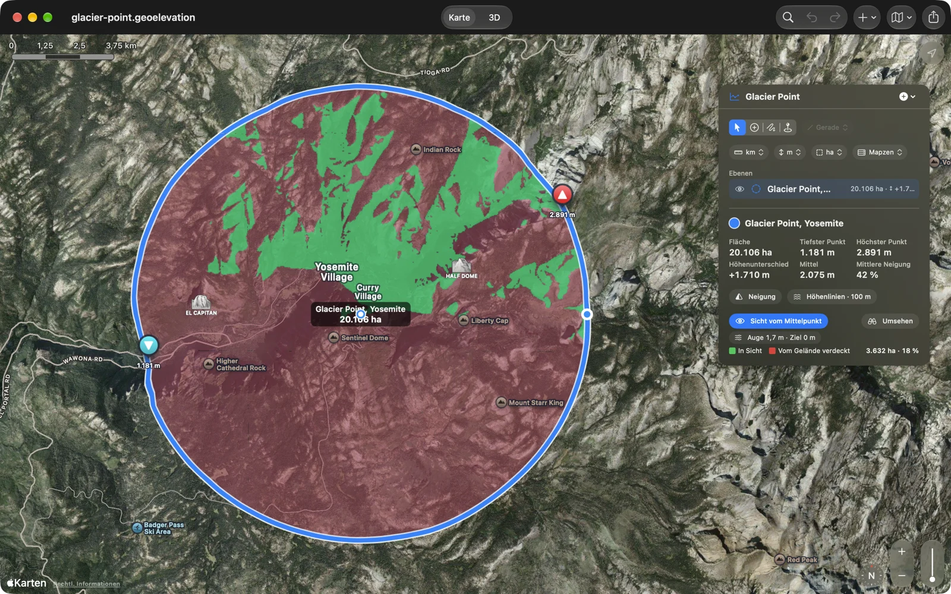Select the Glacier Point layer row
This screenshot has width=951, height=594.
point(824,189)
